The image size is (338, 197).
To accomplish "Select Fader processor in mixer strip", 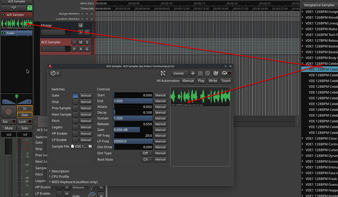I will [16, 33].
